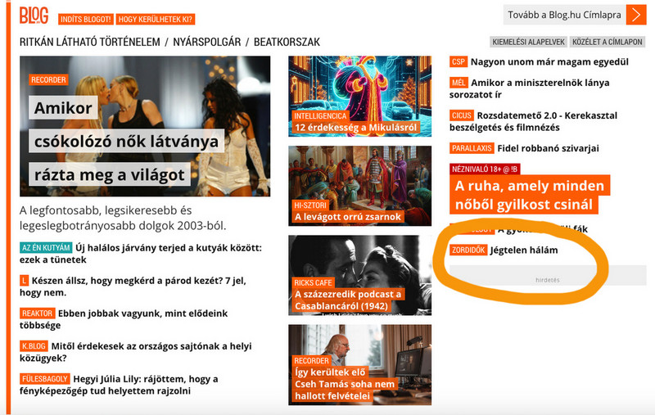Click the 'NÉZNIVALÓ 18+ @ !B' tag
This screenshot has width=655, height=415.
pyautogui.click(x=485, y=169)
